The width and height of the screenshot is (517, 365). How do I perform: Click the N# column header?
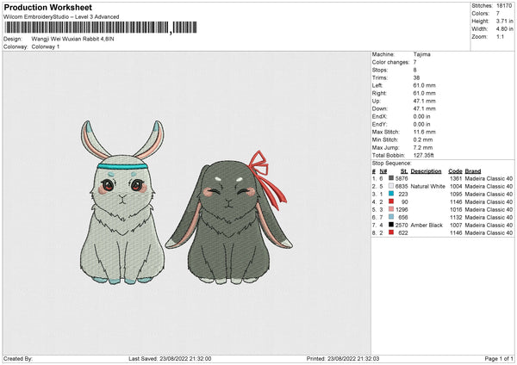[x=383, y=171]
